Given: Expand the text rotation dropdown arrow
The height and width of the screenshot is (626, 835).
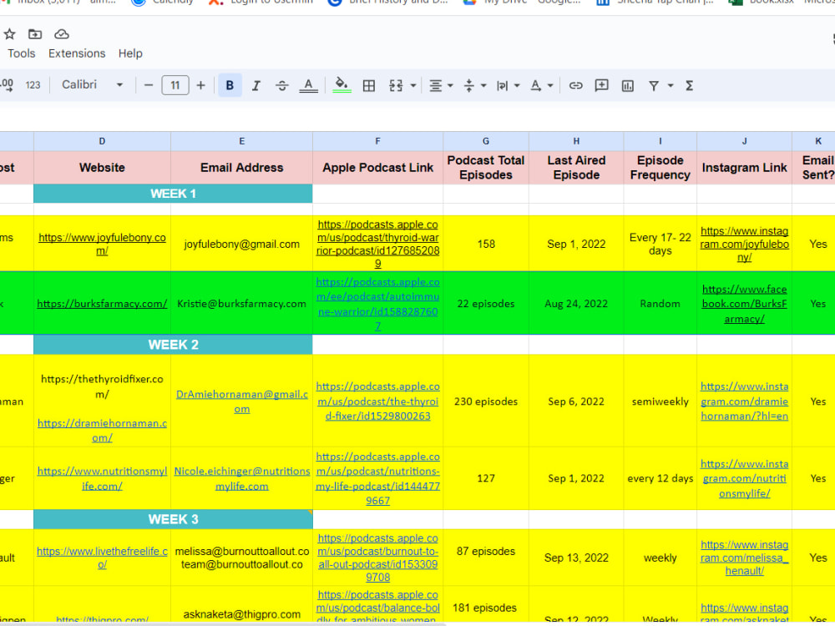Looking at the screenshot, I should [x=550, y=85].
